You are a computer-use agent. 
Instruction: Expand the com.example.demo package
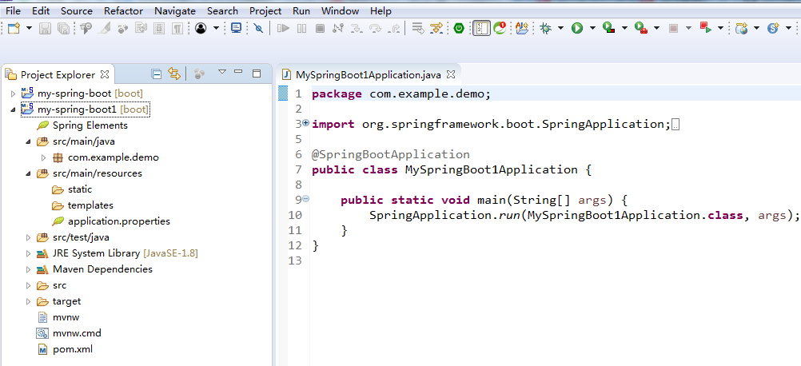pyautogui.click(x=44, y=157)
